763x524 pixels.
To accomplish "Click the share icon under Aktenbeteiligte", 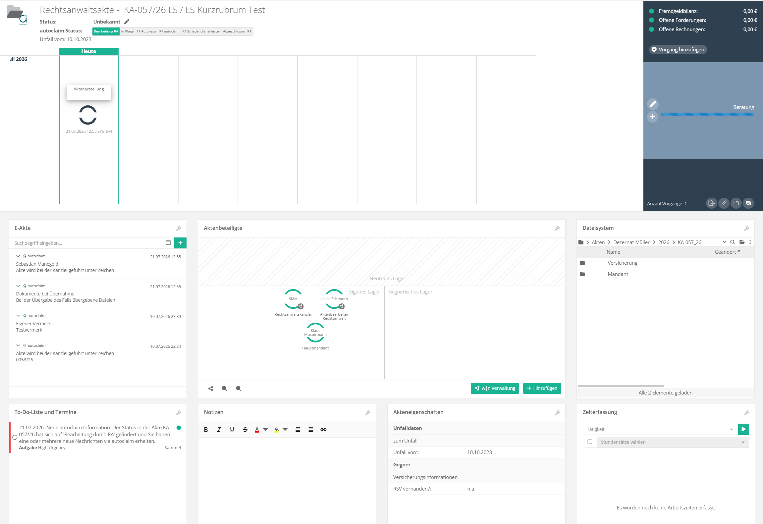I will click(x=211, y=389).
